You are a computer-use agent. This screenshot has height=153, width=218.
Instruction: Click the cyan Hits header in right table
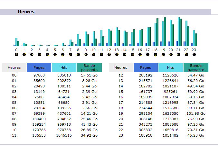(x=170, y=67)
